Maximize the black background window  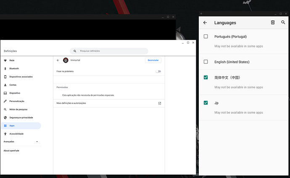tap(168, 17)
